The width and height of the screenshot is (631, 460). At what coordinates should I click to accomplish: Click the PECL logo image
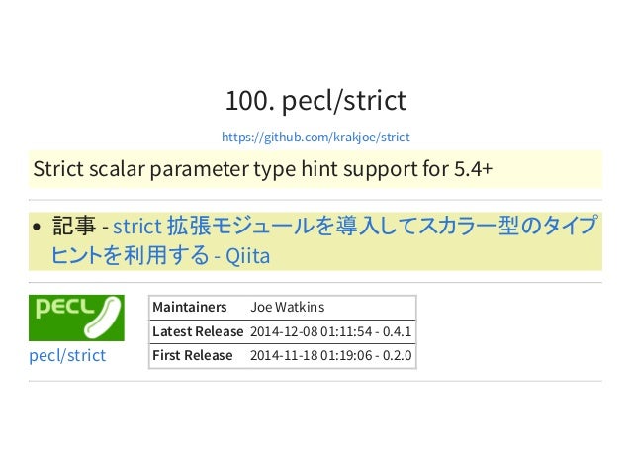click(76, 318)
